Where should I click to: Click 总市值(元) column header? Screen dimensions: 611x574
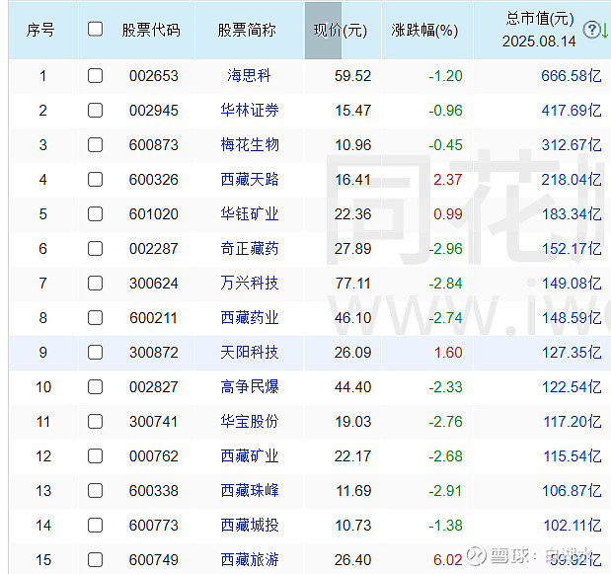tap(539, 30)
